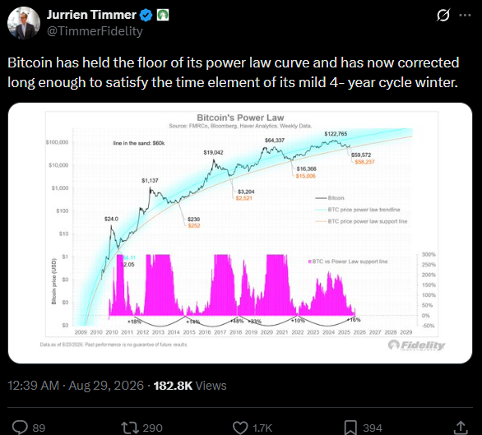Image resolution: width=482 pixels, height=435 pixels.
Task: Open the Grok slash-circle icon
Action: (x=443, y=15)
